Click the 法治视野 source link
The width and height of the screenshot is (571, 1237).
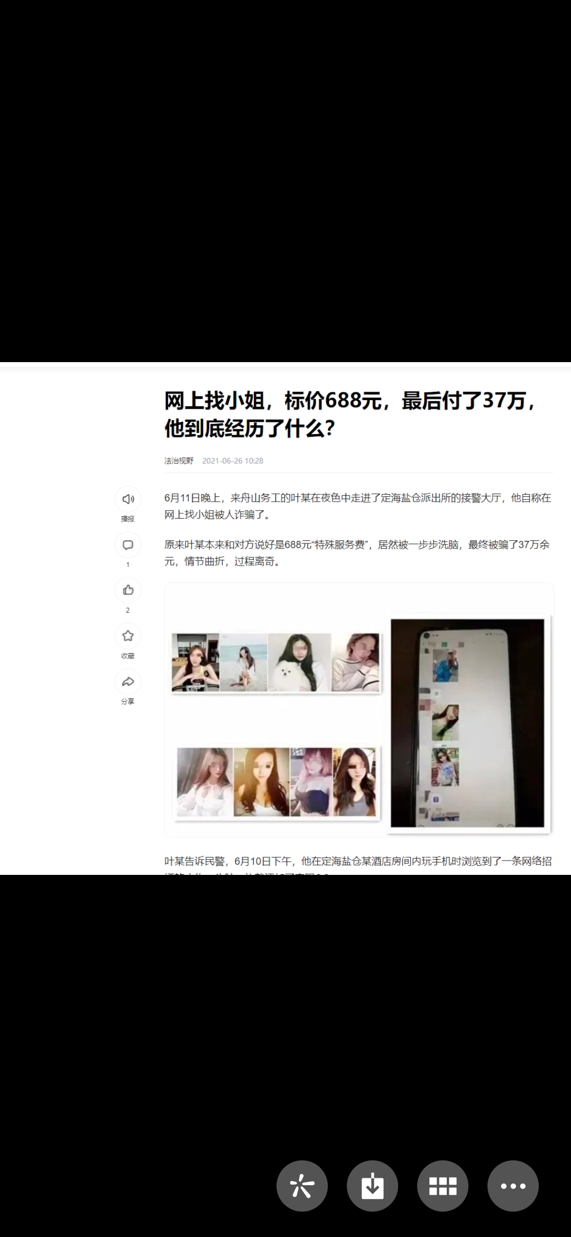point(179,461)
